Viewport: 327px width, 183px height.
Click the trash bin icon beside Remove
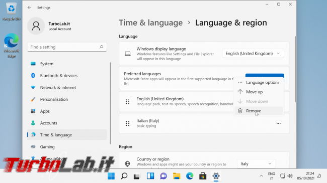(x=240, y=111)
